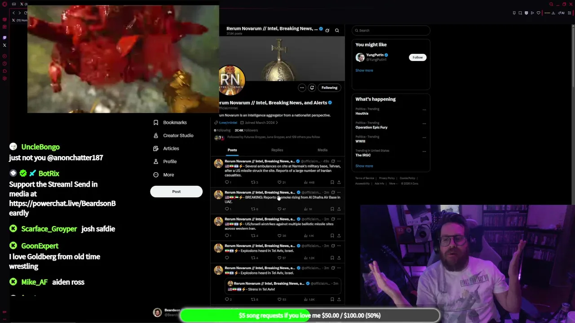Show more trends under What's happening
Image resolution: width=575 pixels, height=323 pixels.
(364, 166)
